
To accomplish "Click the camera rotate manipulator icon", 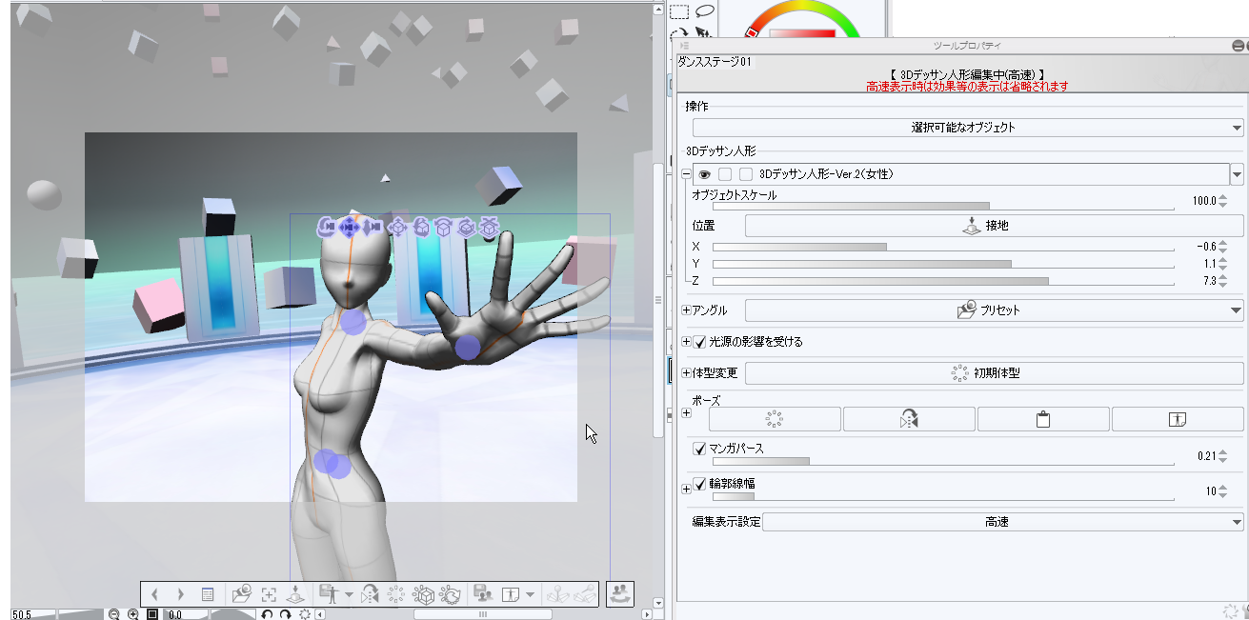I will (327, 227).
